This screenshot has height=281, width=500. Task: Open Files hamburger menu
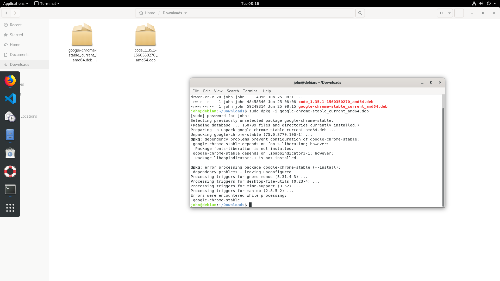pyautogui.click(x=459, y=13)
